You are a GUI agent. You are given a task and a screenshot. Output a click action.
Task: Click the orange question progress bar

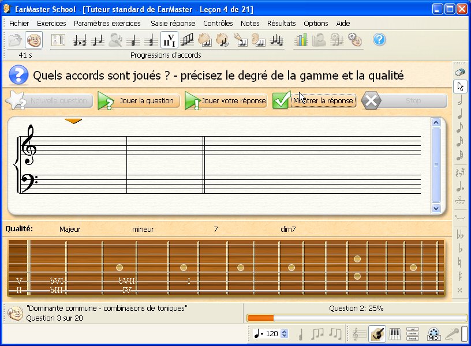click(260, 318)
